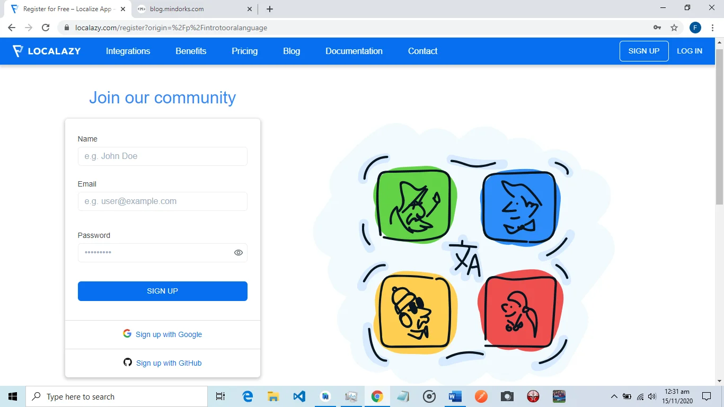
Task: Bookmark this page with the star
Action: (674, 28)
